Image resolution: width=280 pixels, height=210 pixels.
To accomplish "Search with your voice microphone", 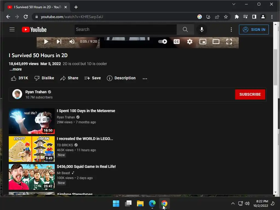I will (202, 30).
